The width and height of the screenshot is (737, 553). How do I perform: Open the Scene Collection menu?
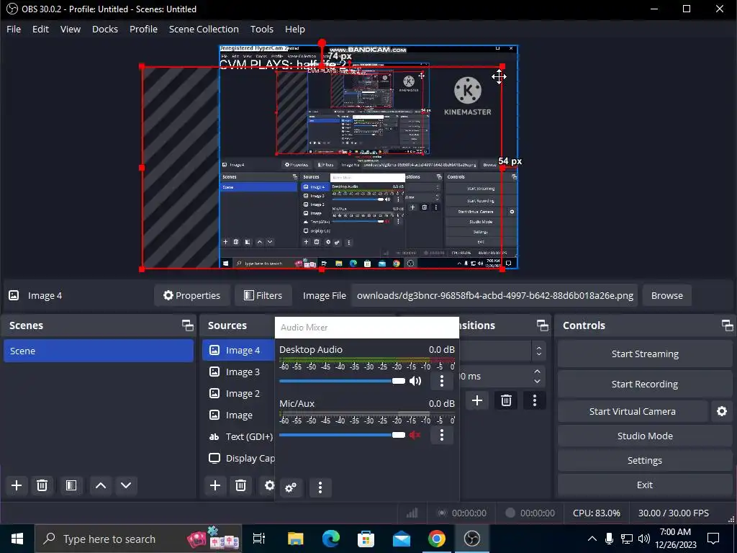(204, 29)
